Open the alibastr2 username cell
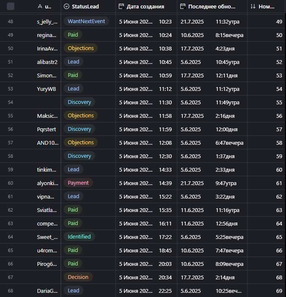The width and height of the screenshot is (286, 297). click(x=47, y=62)
